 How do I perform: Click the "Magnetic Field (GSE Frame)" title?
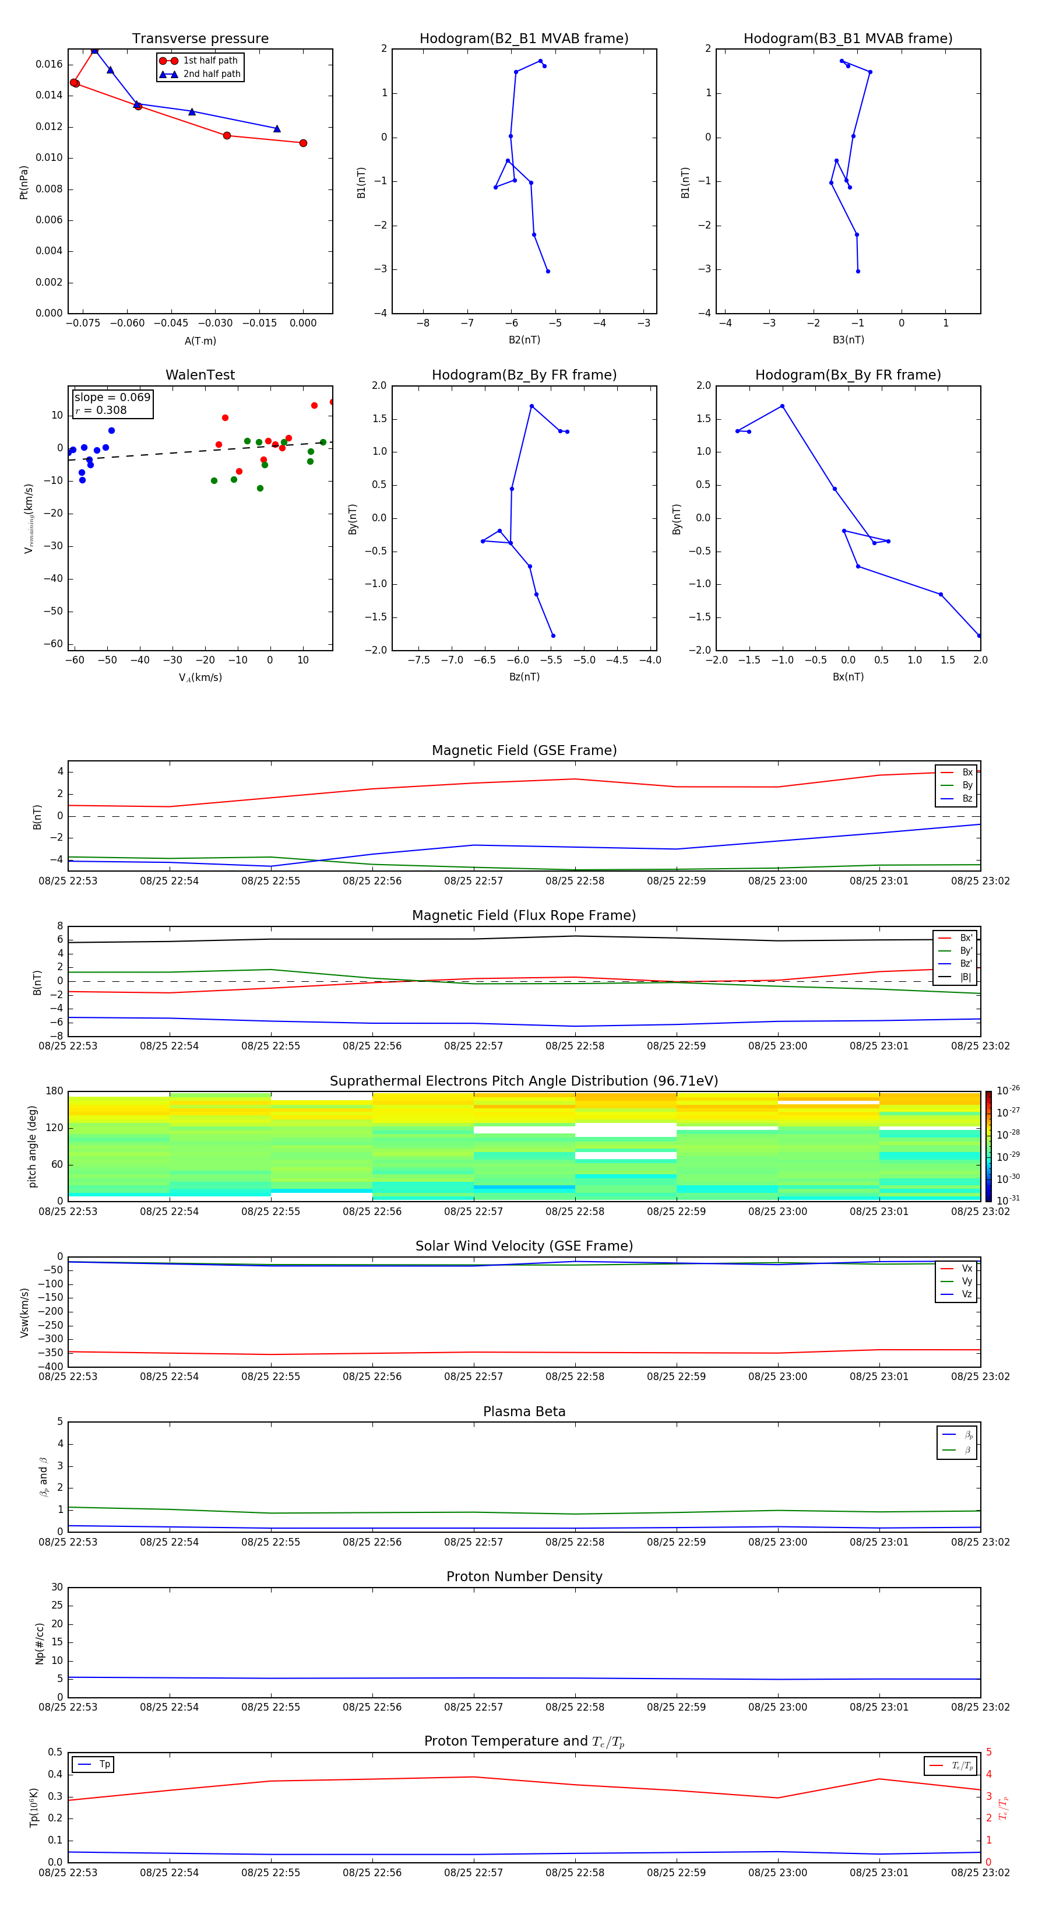click(524, 750)
